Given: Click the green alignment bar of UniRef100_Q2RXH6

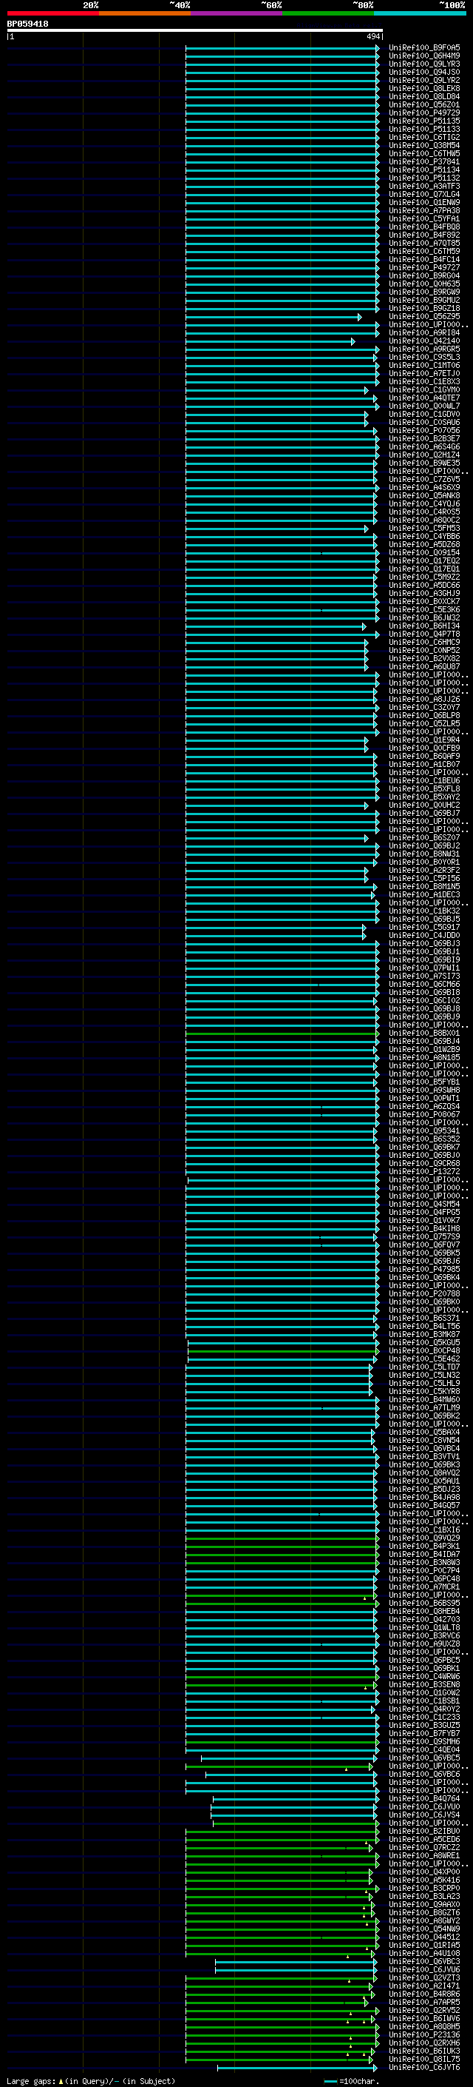Looking at the screenshot, I should pos(282,2043).
